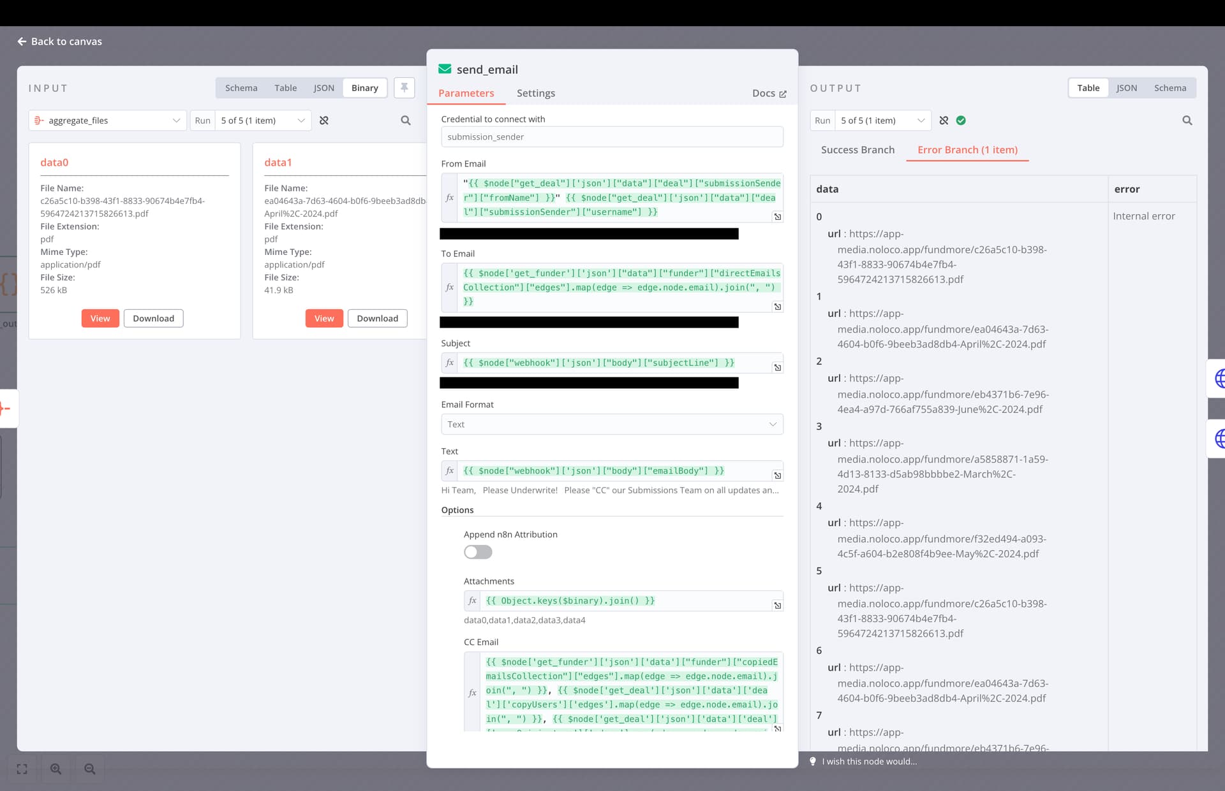
Task: Click 'I wish this node would...' link
Action: point(869,761)
